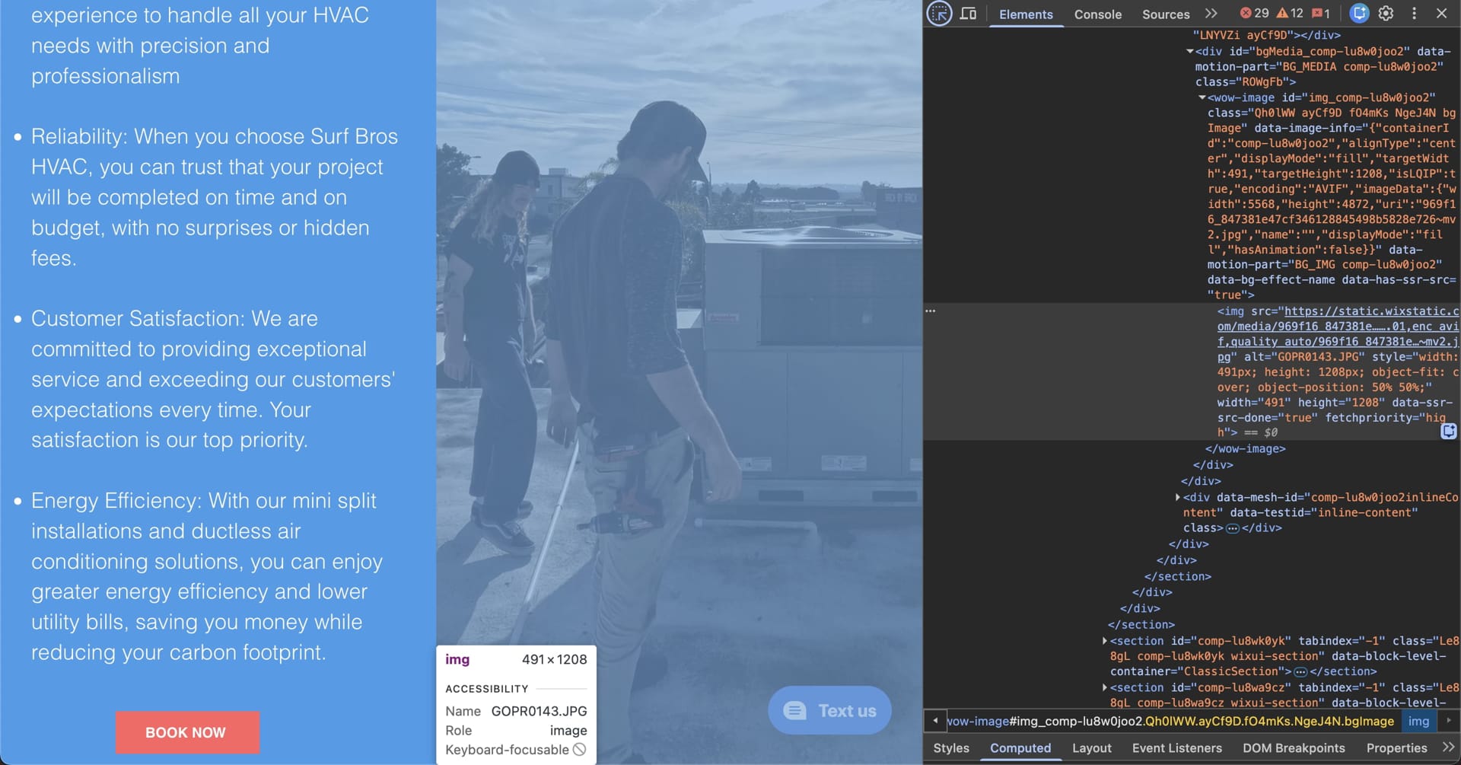The image size is (1461, 765).
Task: Expand collapsed ellipsis in inline-content div
Action: pyautogui.click(x=1233, y=528)
